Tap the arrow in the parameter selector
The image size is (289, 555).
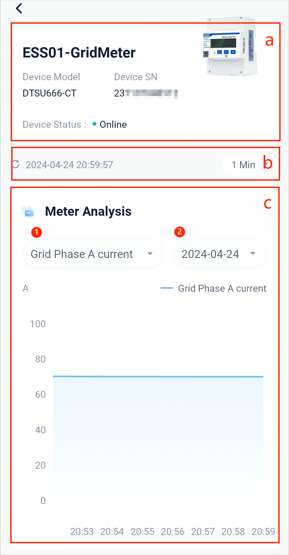pyautogui.click(x=150, y=253)
